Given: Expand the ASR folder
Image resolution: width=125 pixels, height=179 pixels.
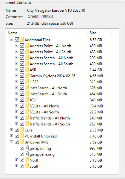Looking at the screenshot, I should (x=16, y=70).
